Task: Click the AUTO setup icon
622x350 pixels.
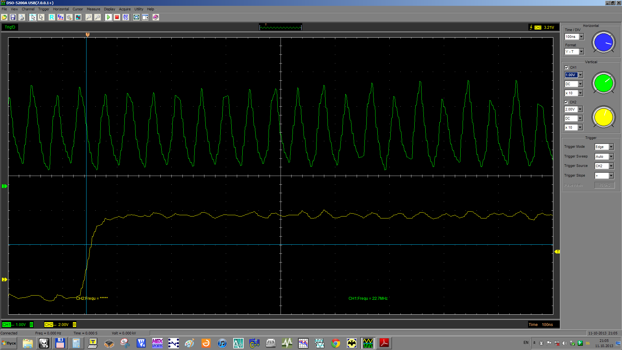Action: click(x=126, y=17)
